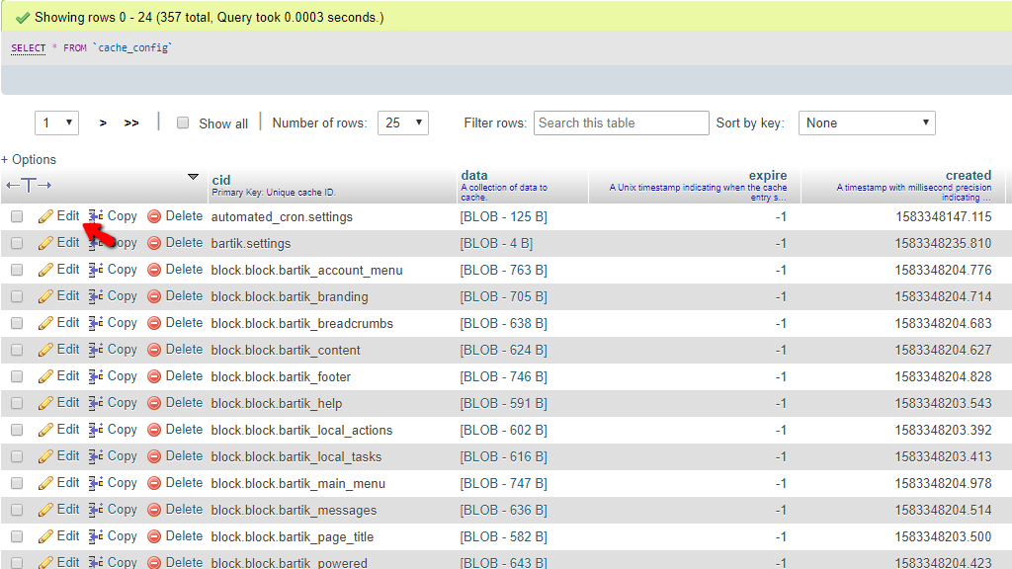
Task: Select the bartik.settings row checkbox
Action: [17, 243]
